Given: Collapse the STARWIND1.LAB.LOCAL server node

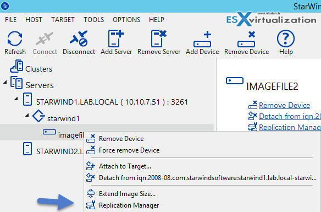Looking at the screenshot, I should (x=16, y=99).
